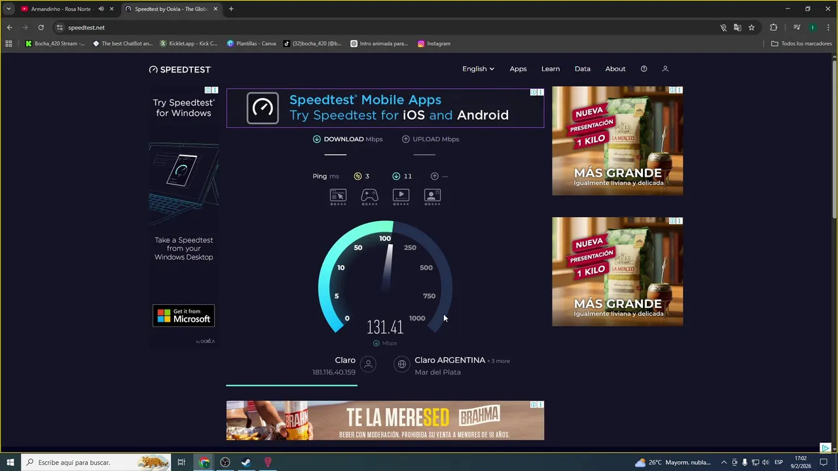
Task: Open the media controls icon
Action: click(x=797, y=27)
